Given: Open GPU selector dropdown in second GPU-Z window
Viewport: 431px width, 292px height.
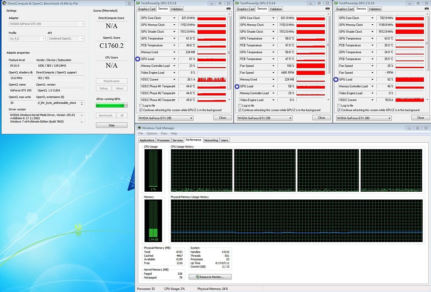Looking at the screenshot, I should pyautogui.click(x=265, y=118).
